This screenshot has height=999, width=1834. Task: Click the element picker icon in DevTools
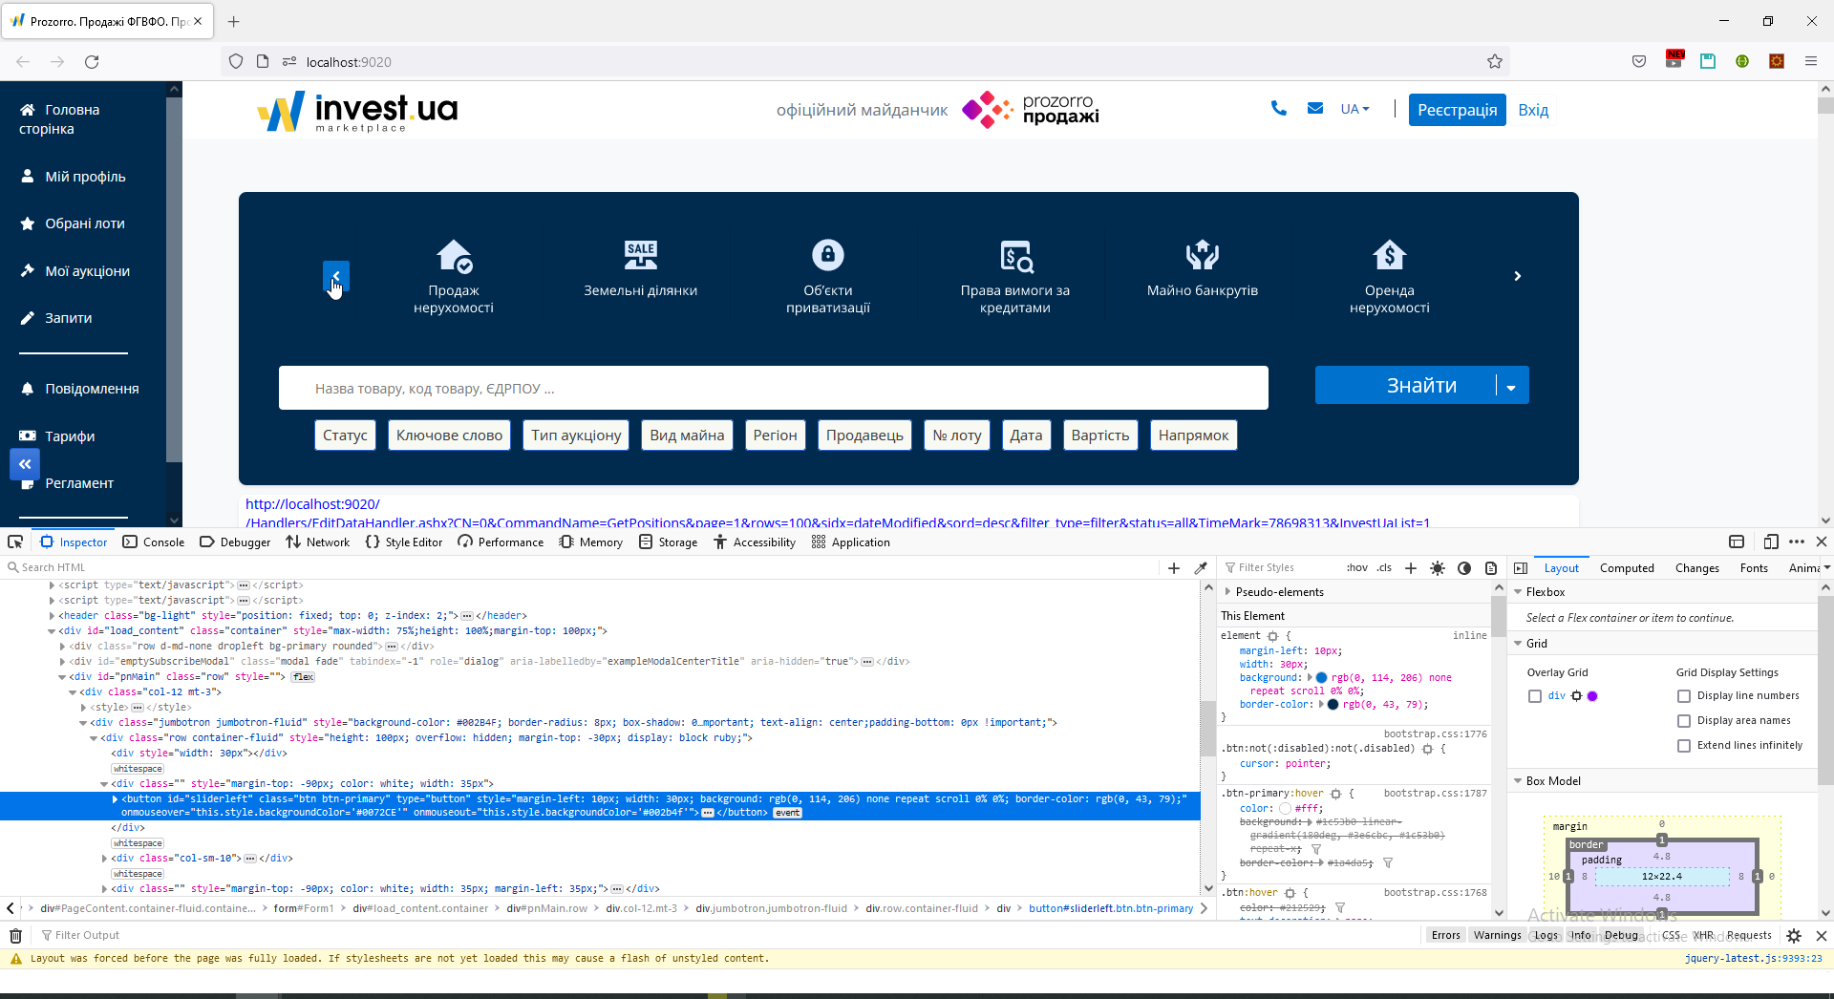click(x=15, y=542)
